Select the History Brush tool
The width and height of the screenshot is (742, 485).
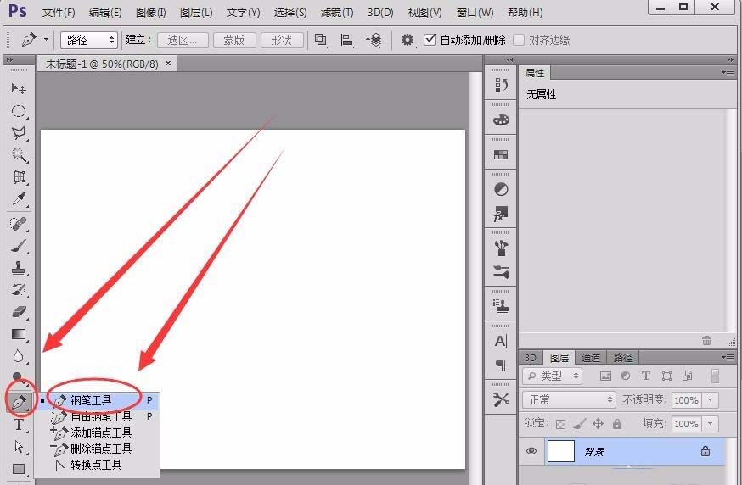click(19, 290)
